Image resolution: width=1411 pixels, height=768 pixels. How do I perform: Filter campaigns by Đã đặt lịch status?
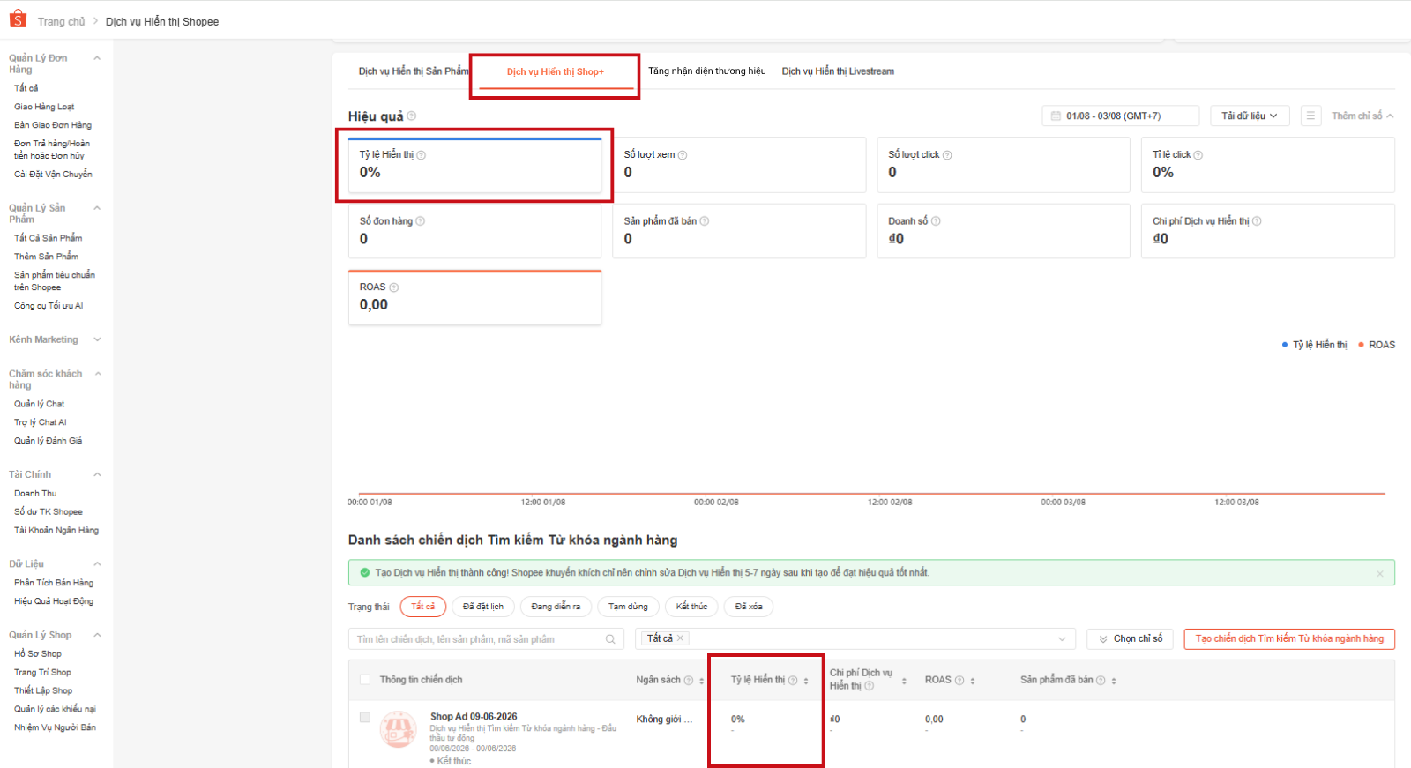pos(483,607)
